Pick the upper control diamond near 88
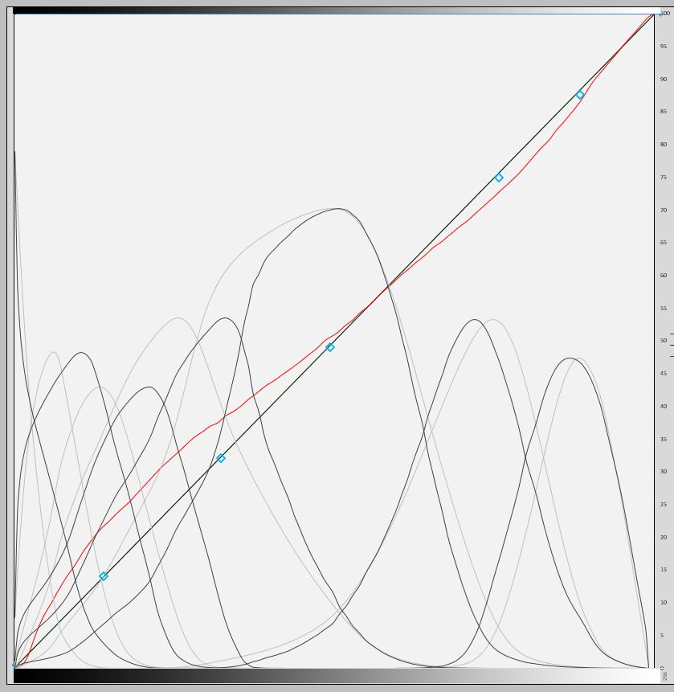 pyautogui.click(x=580, y=95)
